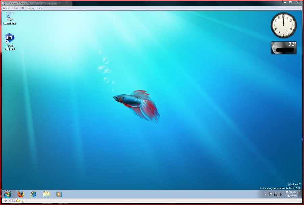Open Windows Explorer folder on taskbar
The width and height of the screenshot is (304, 205).
point(46,194)
